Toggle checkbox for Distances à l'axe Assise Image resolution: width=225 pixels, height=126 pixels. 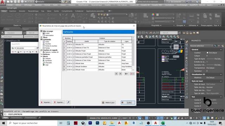click(x=74, y=60)
